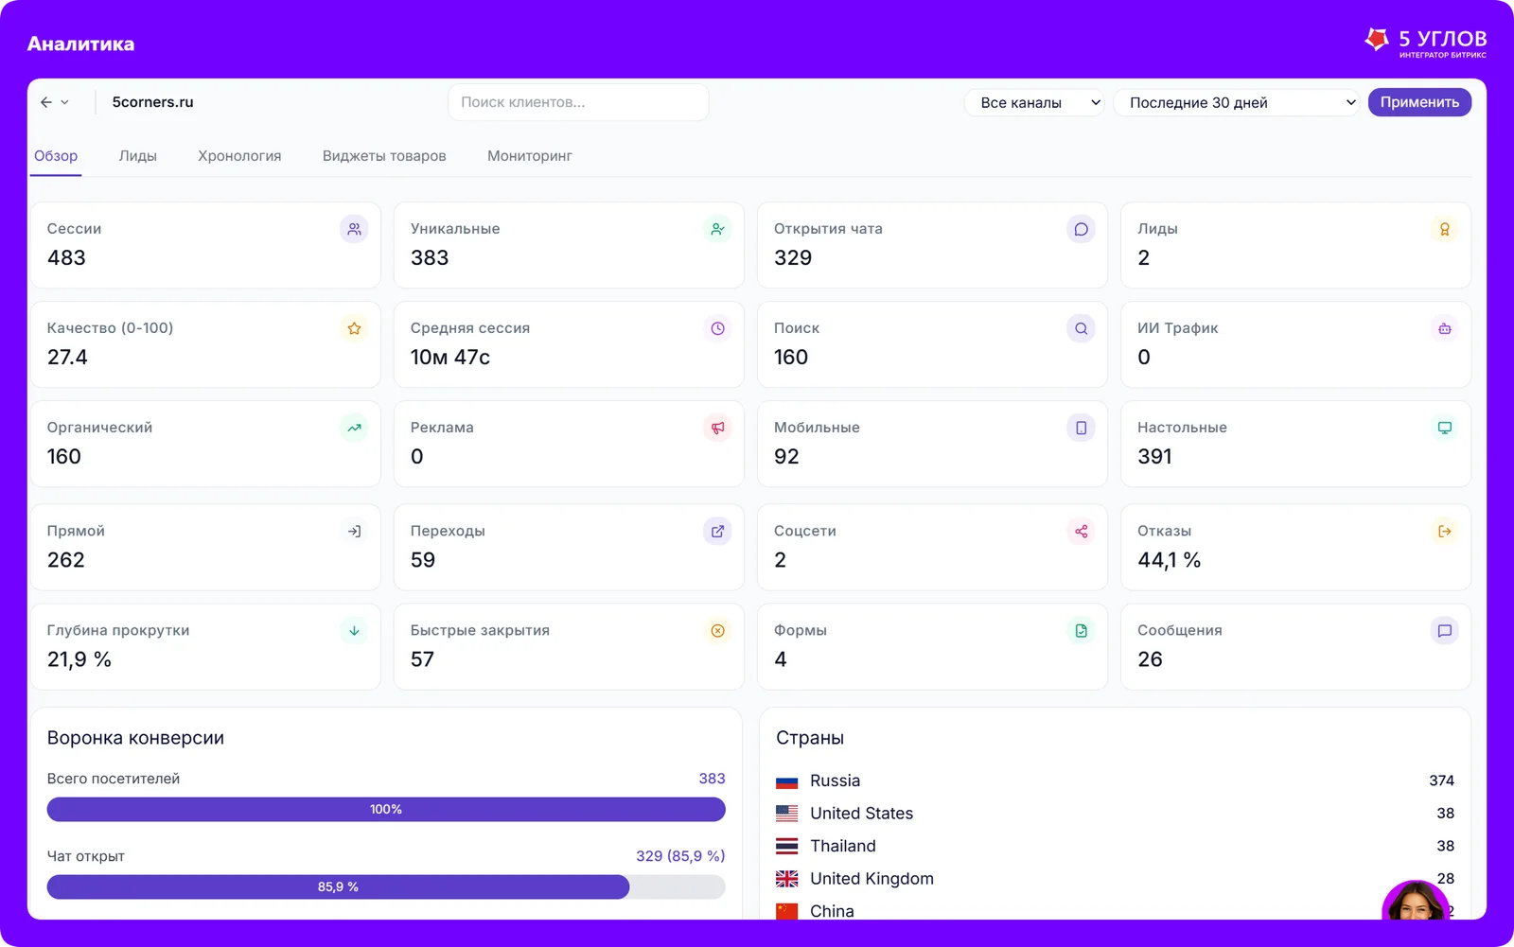Open the Хронология tab
1514x947 pixels.
click(239, 156)
